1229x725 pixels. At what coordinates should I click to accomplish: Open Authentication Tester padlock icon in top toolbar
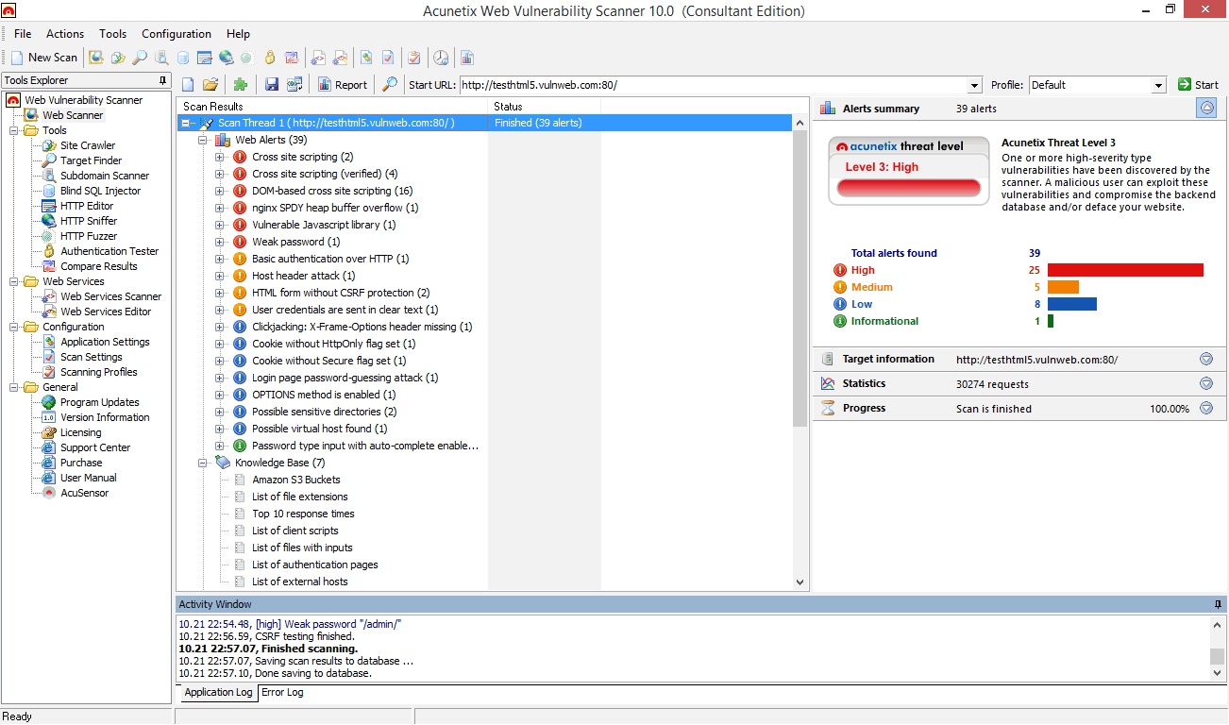[270, 58]
